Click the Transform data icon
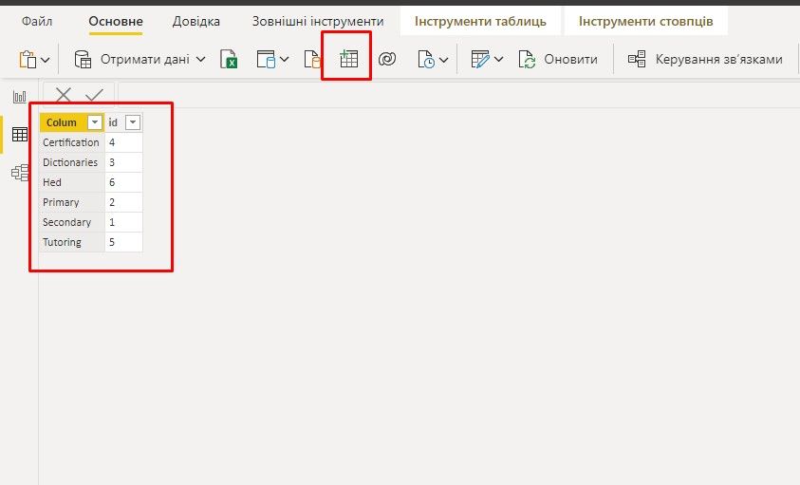Screen dimensions: 800x485 click(x=480, y=59)
